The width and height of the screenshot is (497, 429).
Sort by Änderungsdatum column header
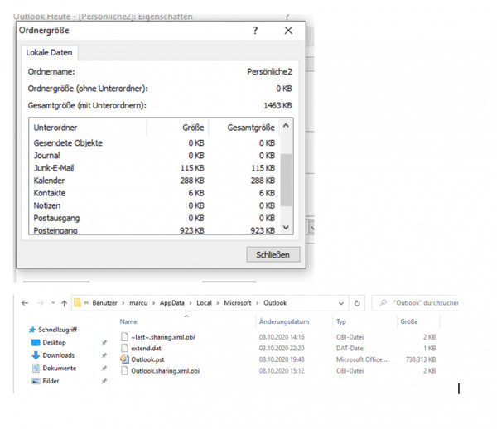point(283,321)
